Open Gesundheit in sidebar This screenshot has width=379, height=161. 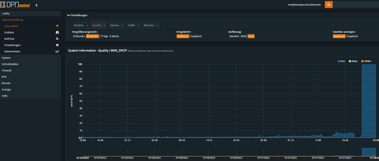coord(30,26)
